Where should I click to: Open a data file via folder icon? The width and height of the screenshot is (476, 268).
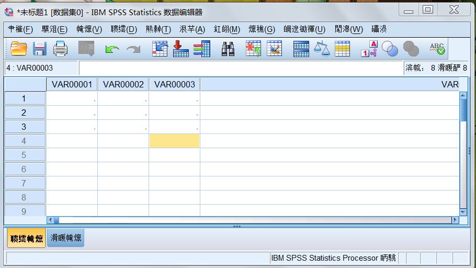18,49
